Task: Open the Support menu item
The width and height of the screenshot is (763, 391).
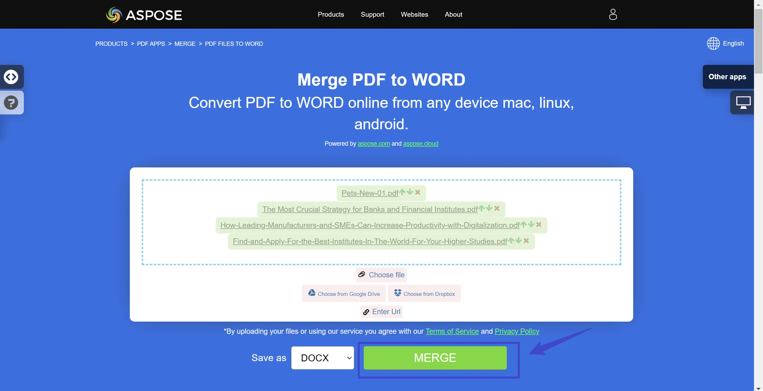Action: (x=372, y=14)
